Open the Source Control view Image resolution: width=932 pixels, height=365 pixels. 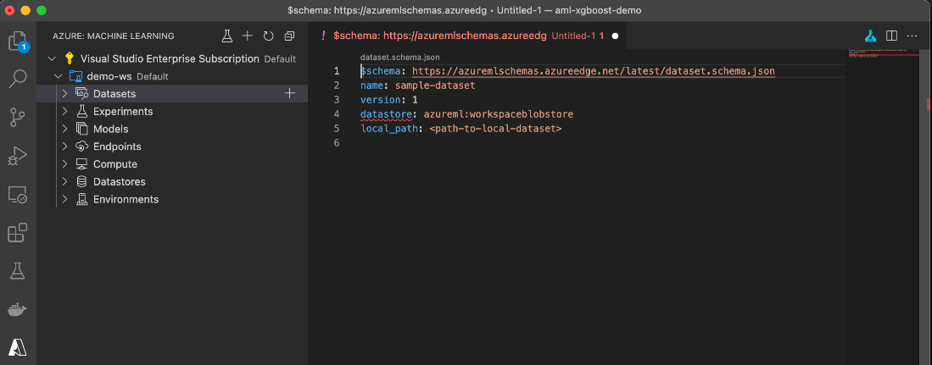18,116
